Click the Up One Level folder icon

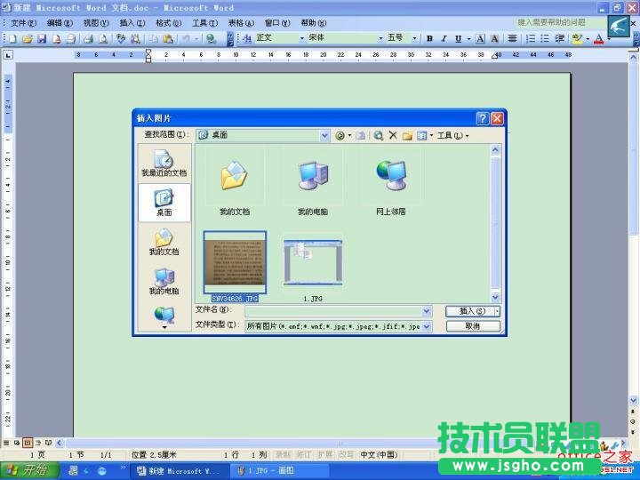pos(360,135)
